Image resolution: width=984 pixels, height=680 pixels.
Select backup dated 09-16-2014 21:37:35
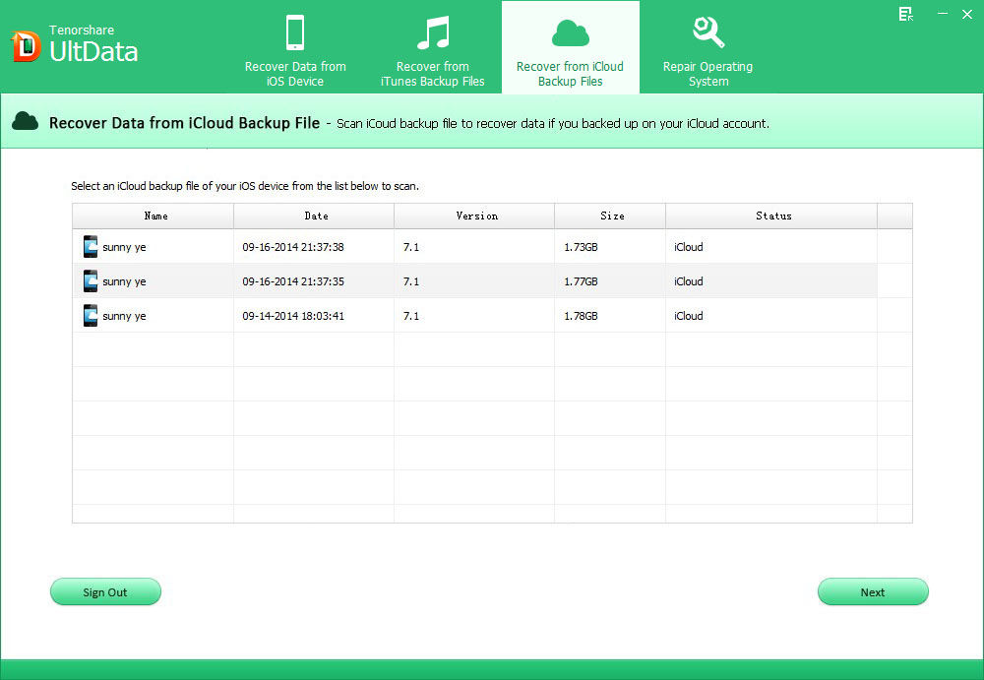(474, 281)
